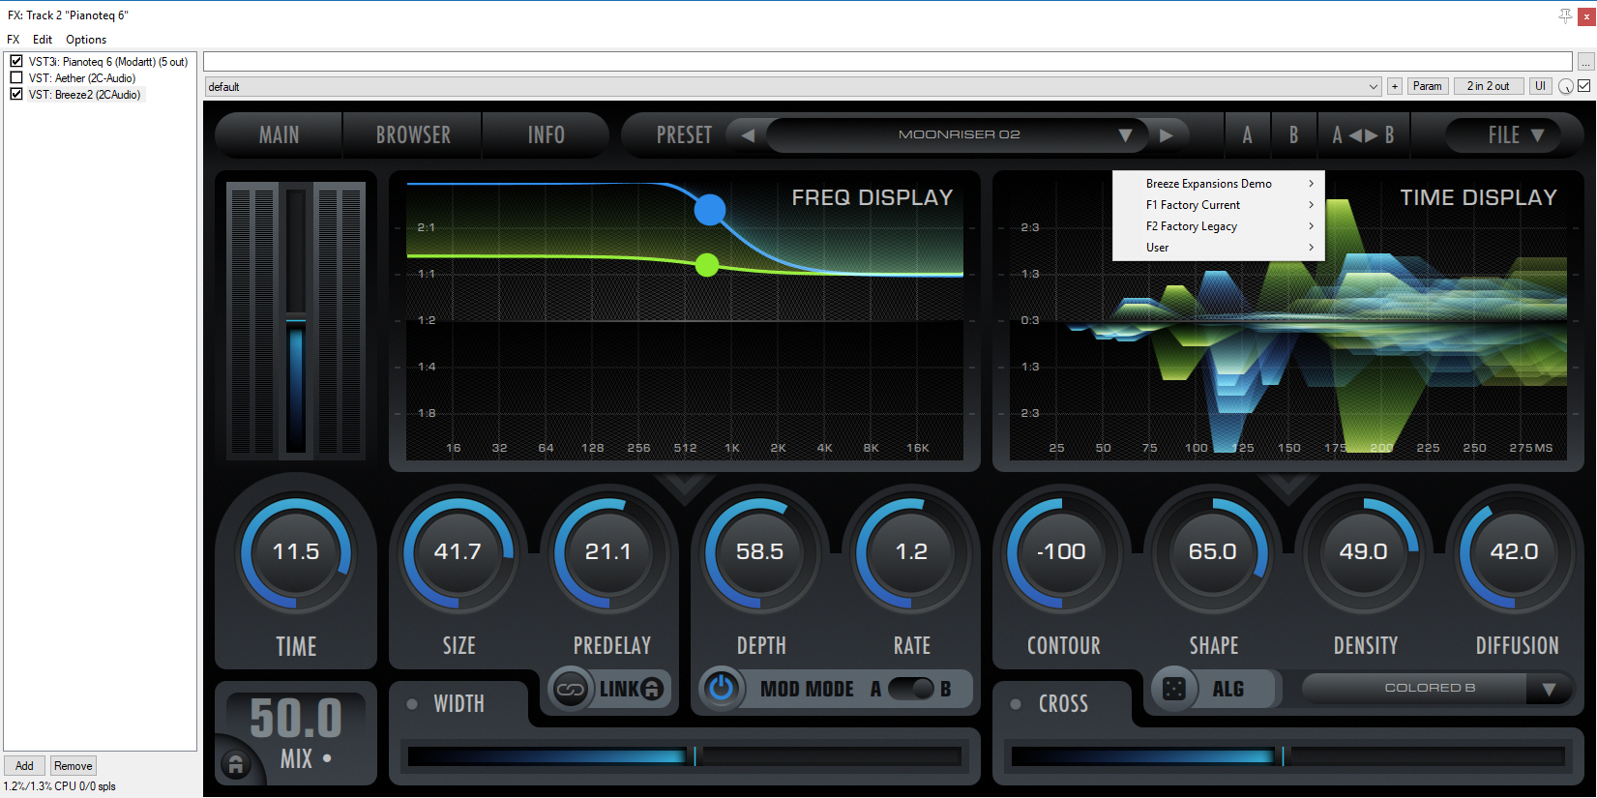Go to previous preset with left arrow
The height and width of the screenshot is (798, 1597).
pos(747,135)
